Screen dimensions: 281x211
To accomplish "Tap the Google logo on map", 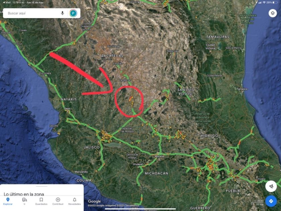I will [94, 201].
